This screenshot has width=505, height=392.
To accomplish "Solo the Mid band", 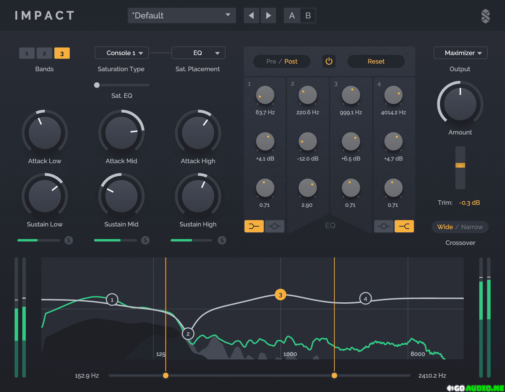I will point(145,240).
